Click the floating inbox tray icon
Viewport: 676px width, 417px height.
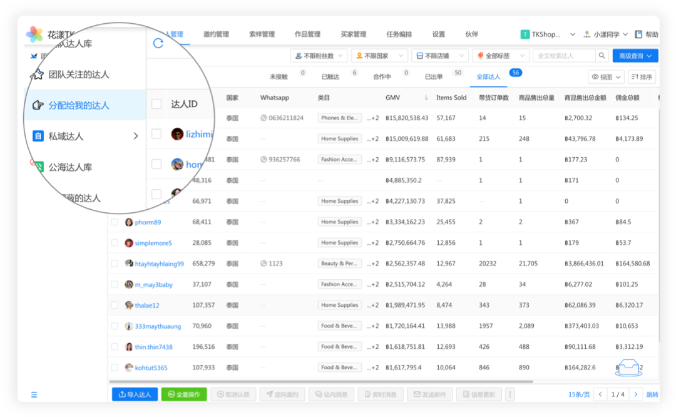(628, 368)
